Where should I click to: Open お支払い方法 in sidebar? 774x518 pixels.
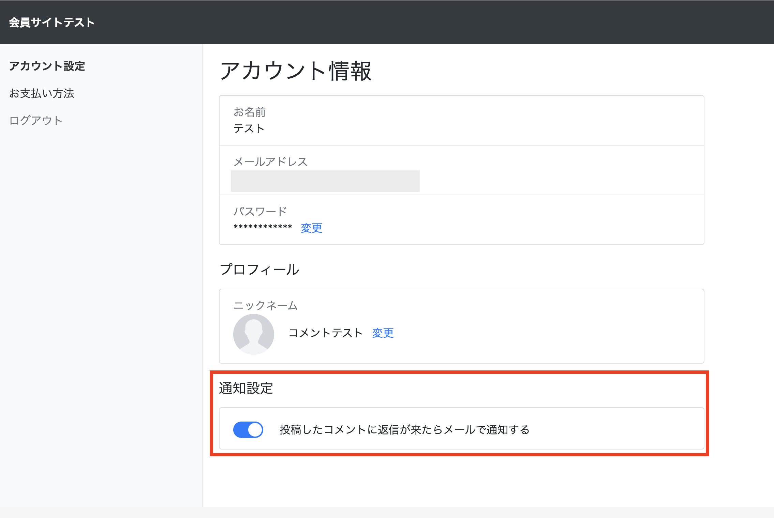pos(42,93)
